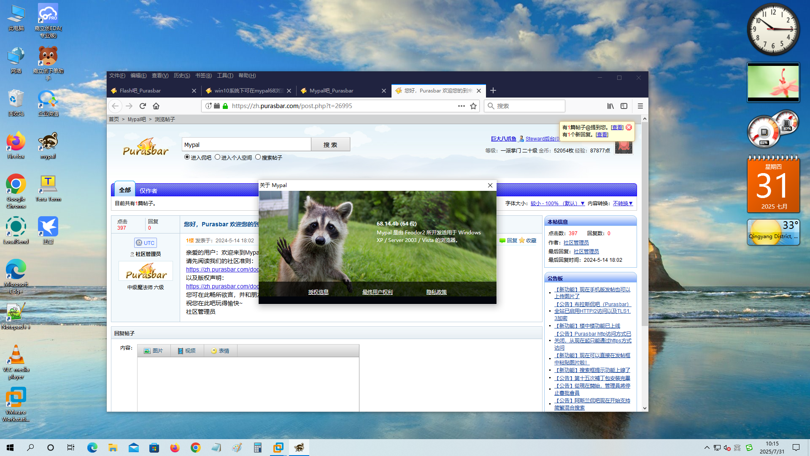Open the page actions three-dot menu
This screenshot has width=810, height=456.
pos(462,106)
